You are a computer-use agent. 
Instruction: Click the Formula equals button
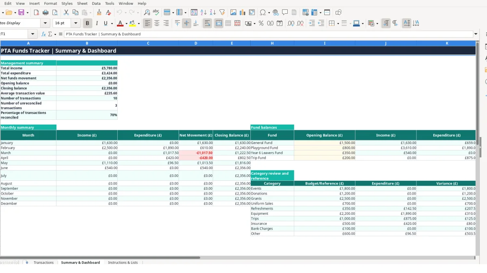[60, 34]
